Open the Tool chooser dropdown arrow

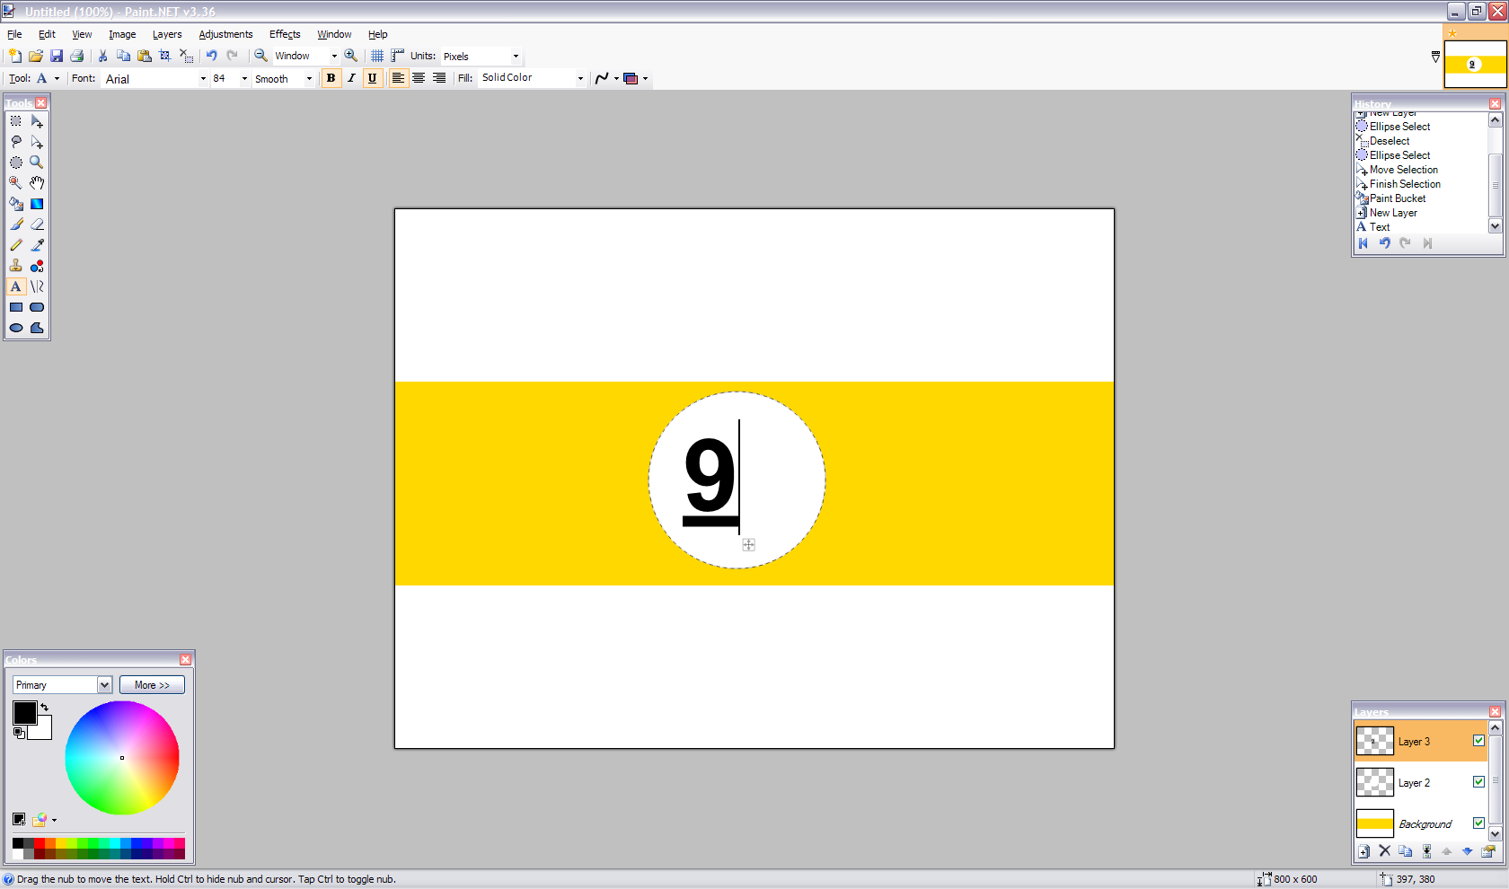57,79
